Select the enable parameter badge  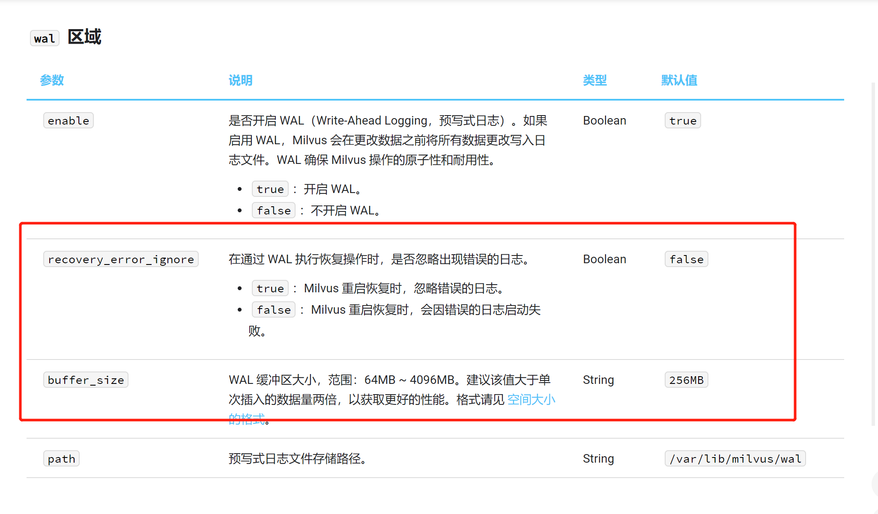click(68, 120)
